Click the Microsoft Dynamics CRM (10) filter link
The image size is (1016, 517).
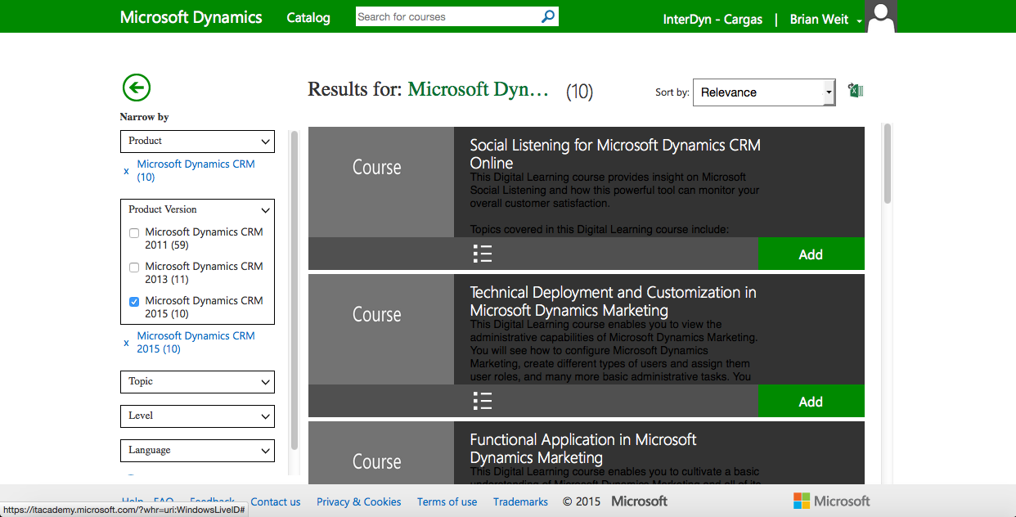pos(196,170)
